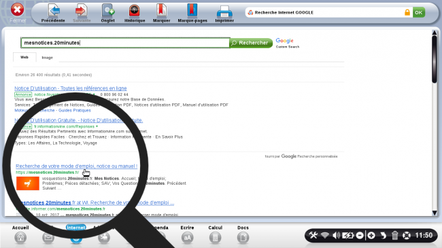This screenshot has width=442, height=248.
Task: Open 'Recherche de votre mode d'emploi' link
Action: click(76, 166)
